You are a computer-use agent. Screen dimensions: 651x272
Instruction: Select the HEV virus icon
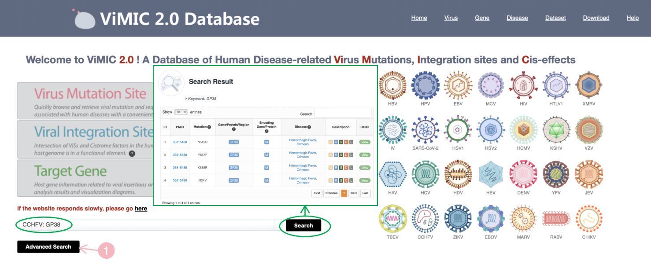pos(491,175)
